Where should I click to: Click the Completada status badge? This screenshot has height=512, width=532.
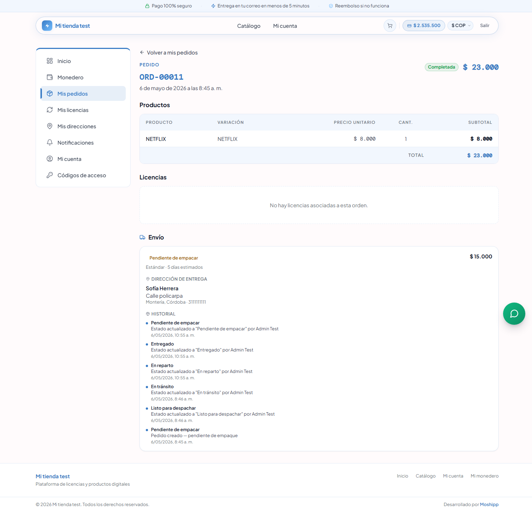[x=441, y=67]
